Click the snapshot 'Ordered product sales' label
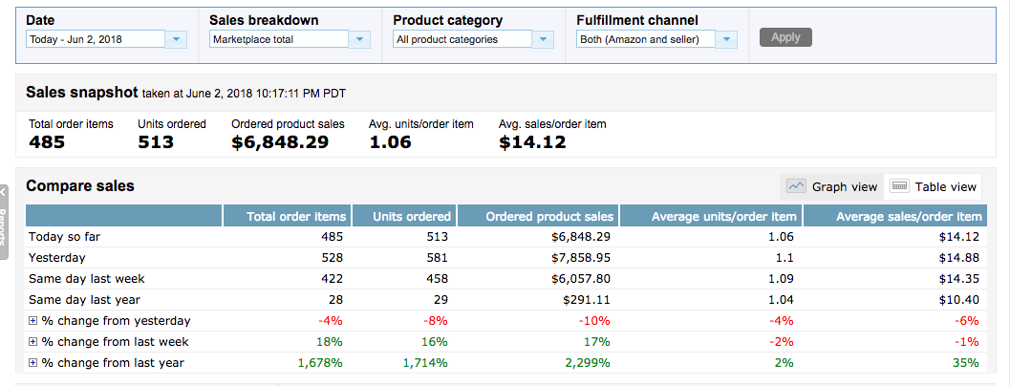This screenshot has height=386, width=1010. [x=288, y=123]
